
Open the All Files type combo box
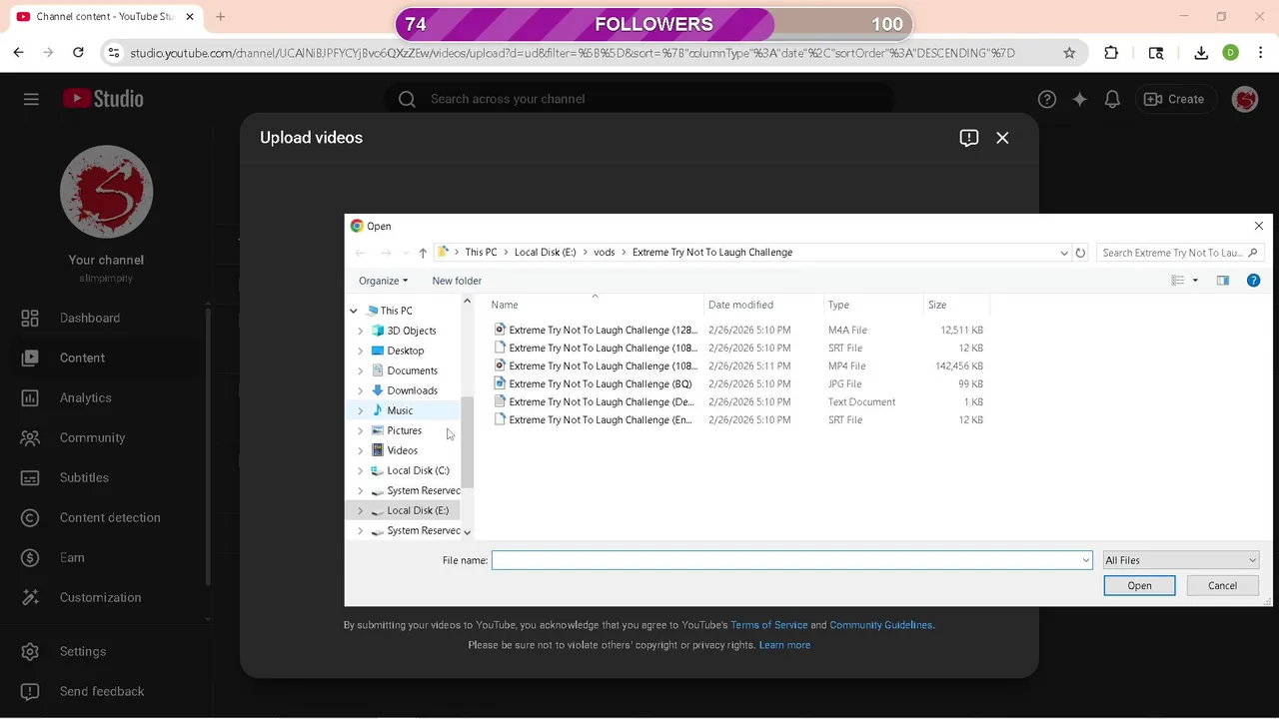click(1180, 560)
